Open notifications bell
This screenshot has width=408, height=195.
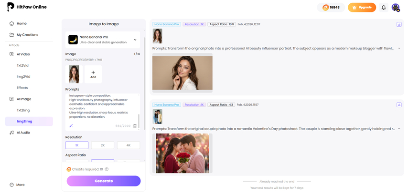click(384, 8)
